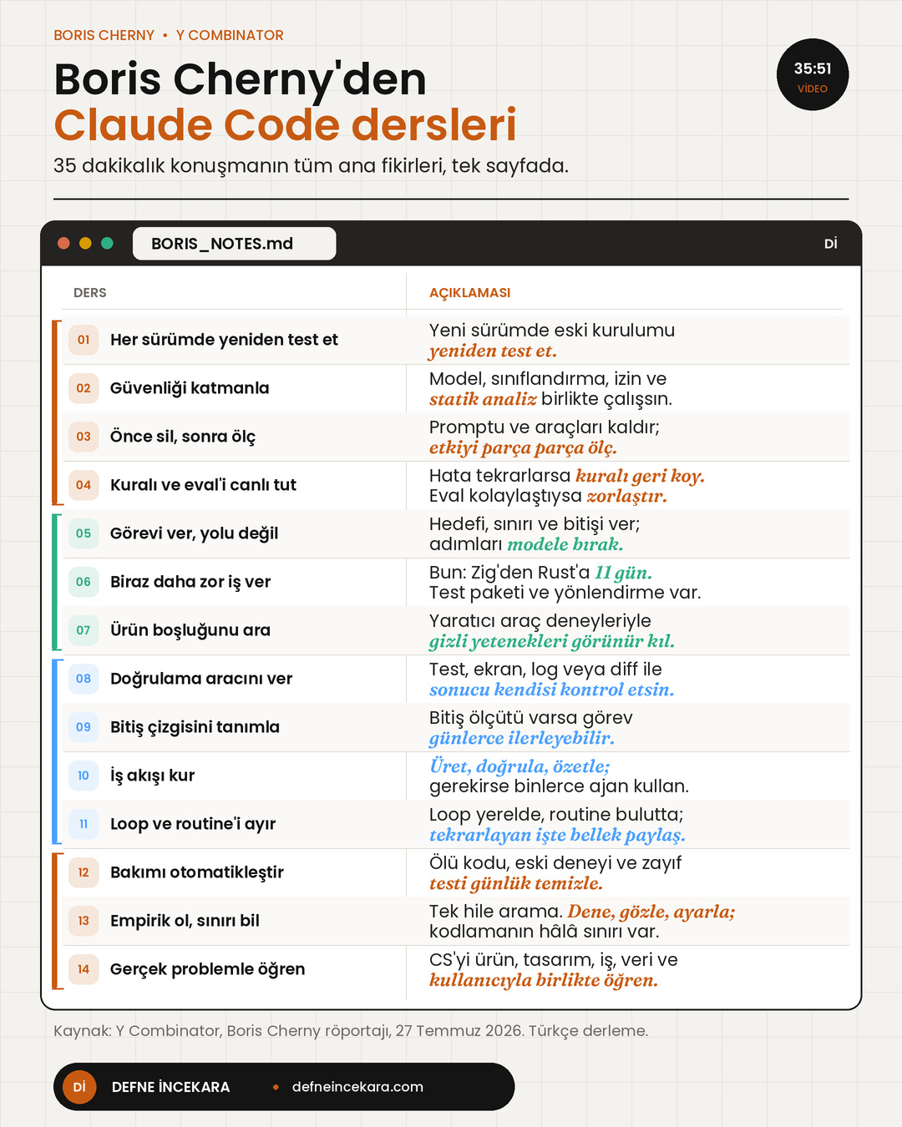Screen dimensions: 902x1127
Task: Click 'testi günlük temizle.' phrase
Action: (x=516, y=884)
